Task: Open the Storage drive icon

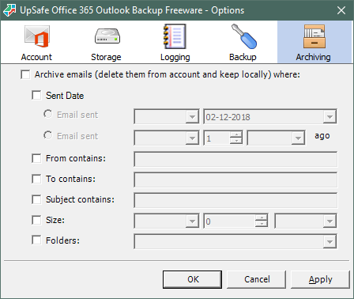Action: (x=107, y=36)
